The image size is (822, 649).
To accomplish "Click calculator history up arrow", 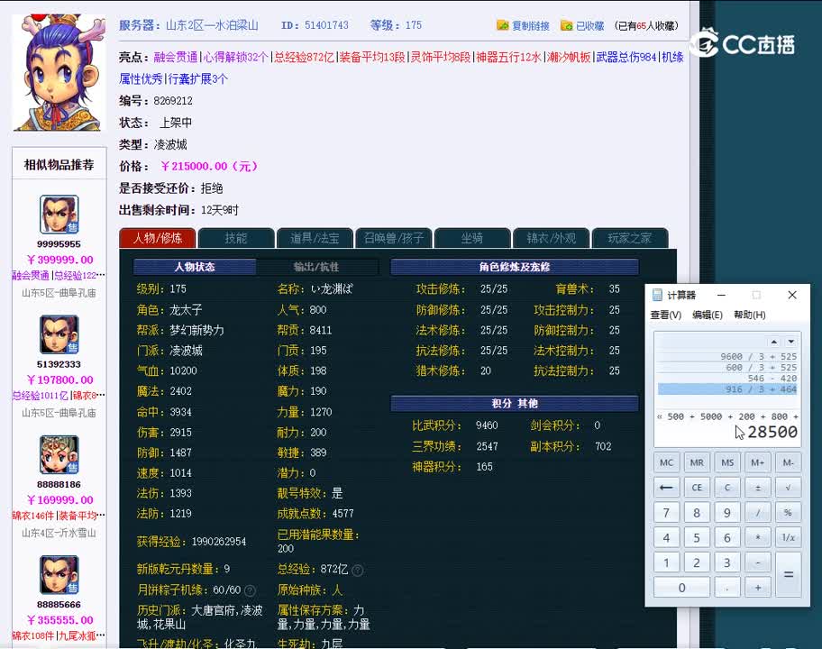I will pos(773,342).
